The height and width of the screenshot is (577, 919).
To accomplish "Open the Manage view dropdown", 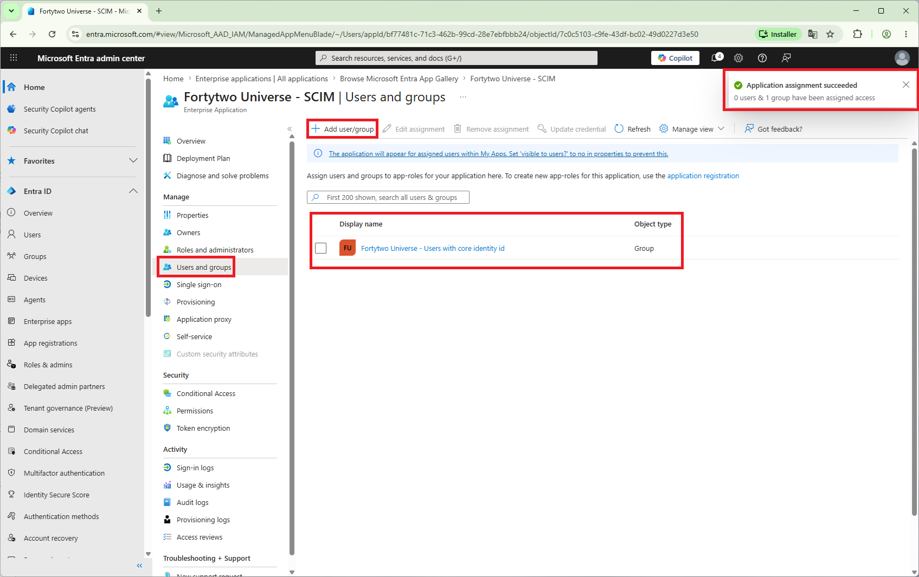I will pos(692,129).
